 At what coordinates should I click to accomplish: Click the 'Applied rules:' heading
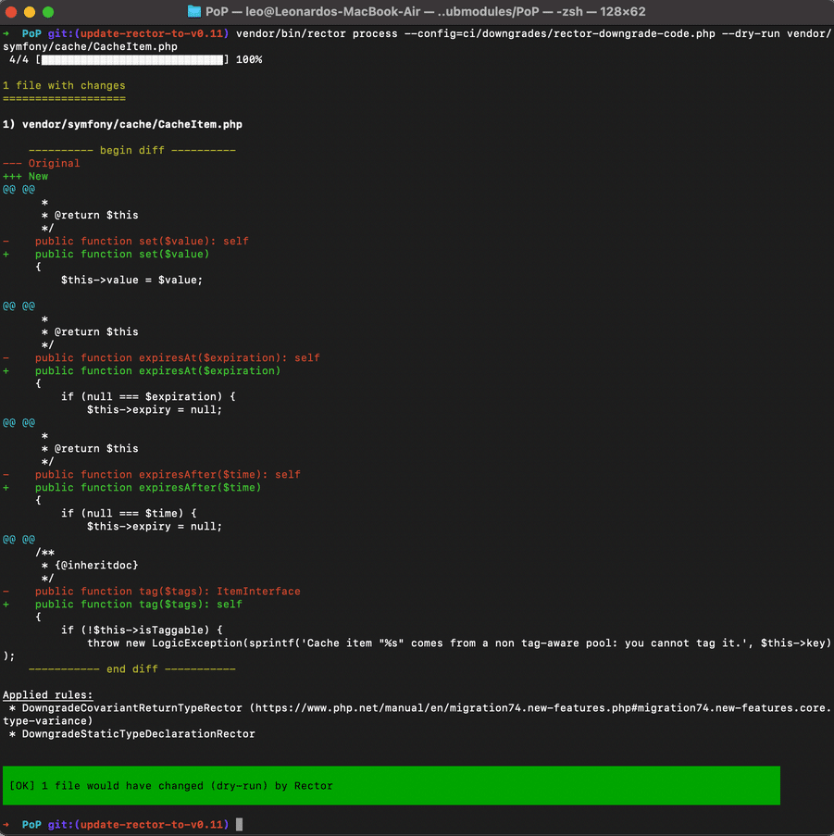coord(47,694)
